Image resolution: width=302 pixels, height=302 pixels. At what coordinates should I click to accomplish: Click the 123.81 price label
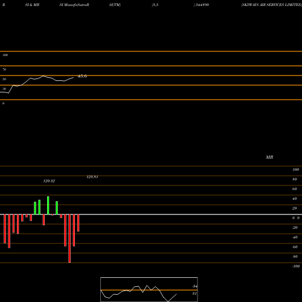(92, 177)
